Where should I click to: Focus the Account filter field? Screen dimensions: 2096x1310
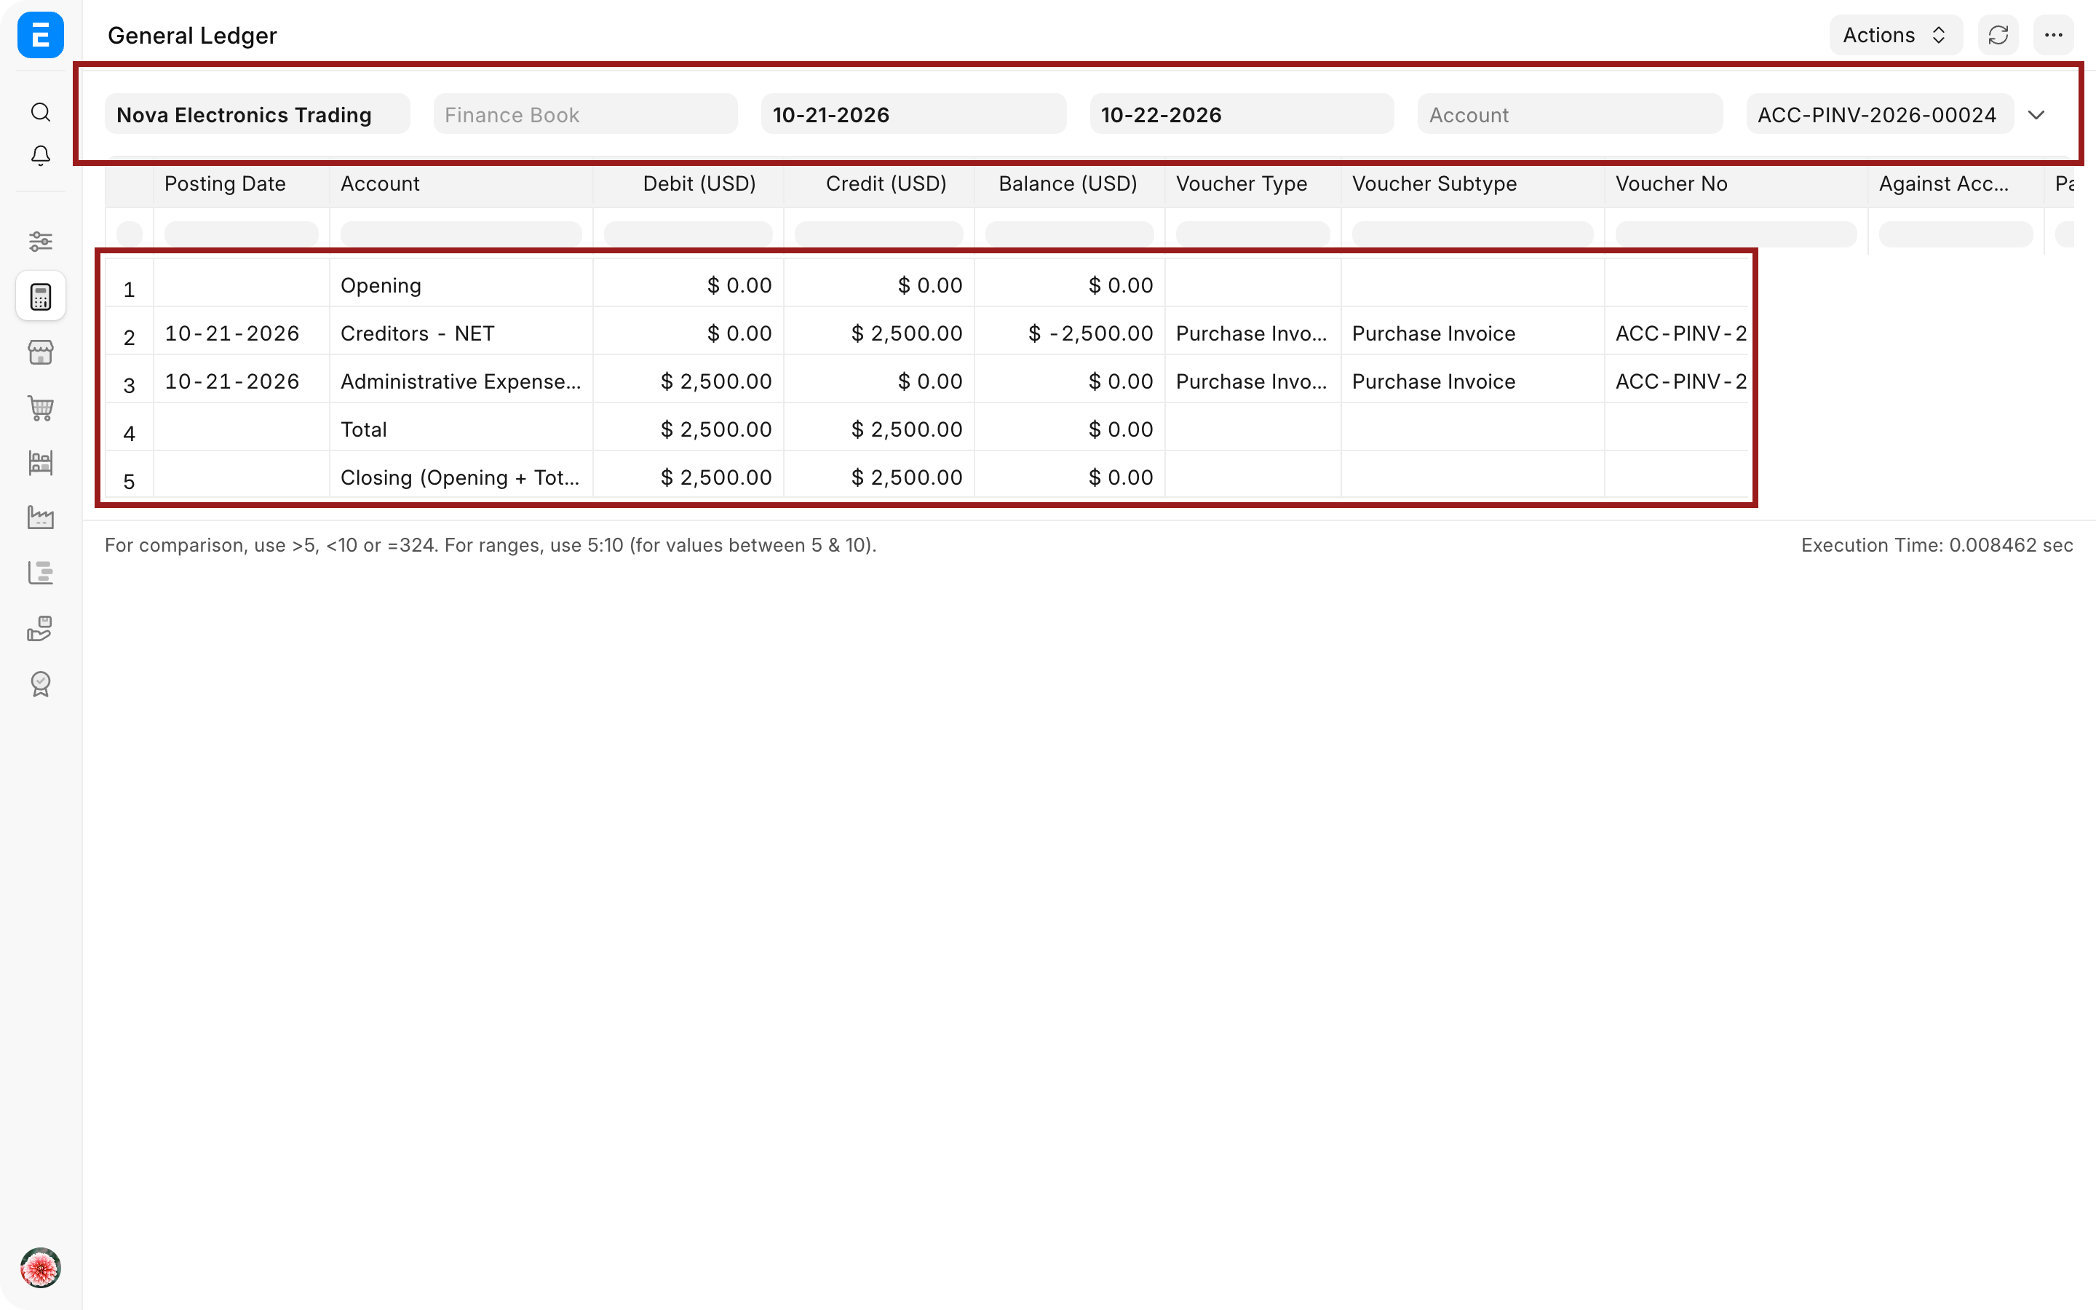click(x=1569, y=114)
